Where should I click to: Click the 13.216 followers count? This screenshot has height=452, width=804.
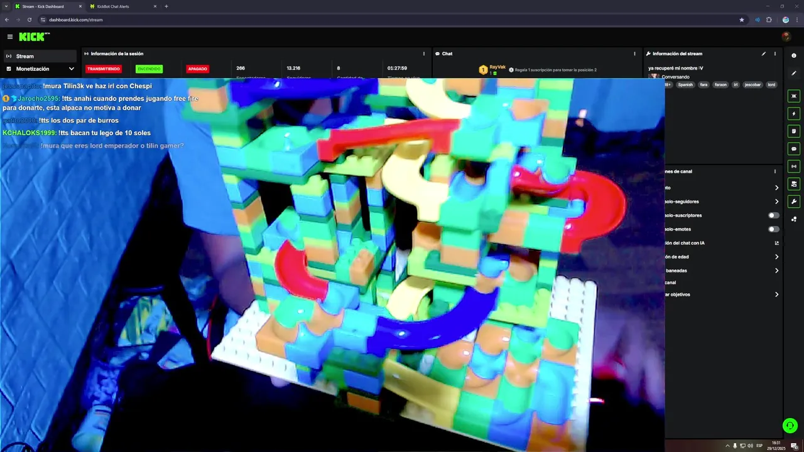293,68
